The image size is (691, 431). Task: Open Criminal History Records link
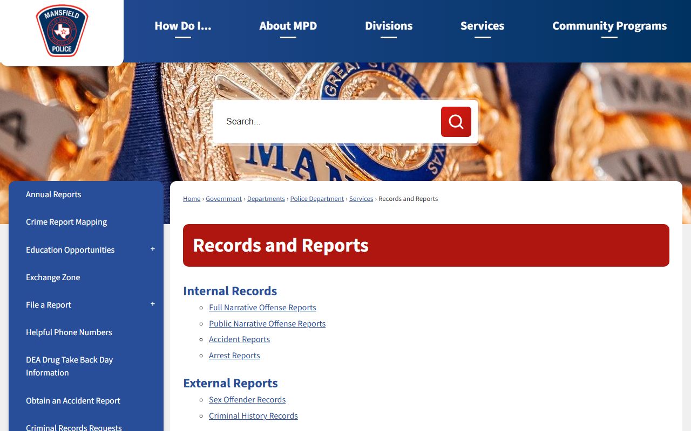pyautogui.click(x=253, y=416)
